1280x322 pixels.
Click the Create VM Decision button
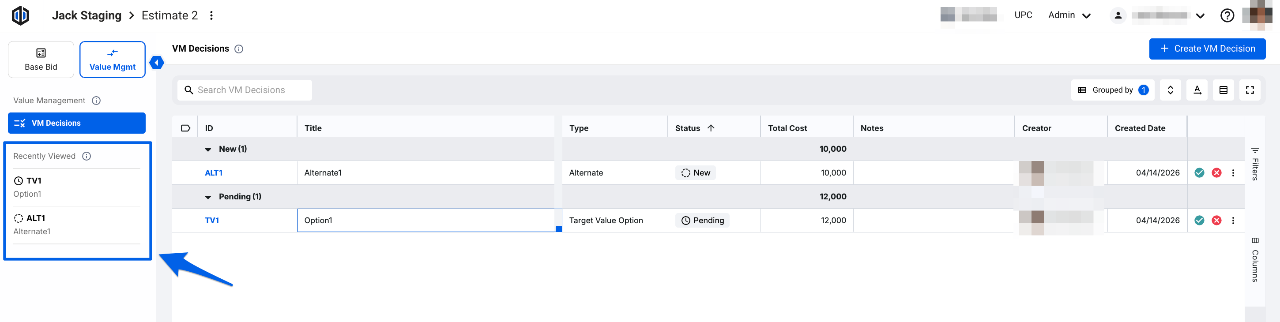(1207, 49)
